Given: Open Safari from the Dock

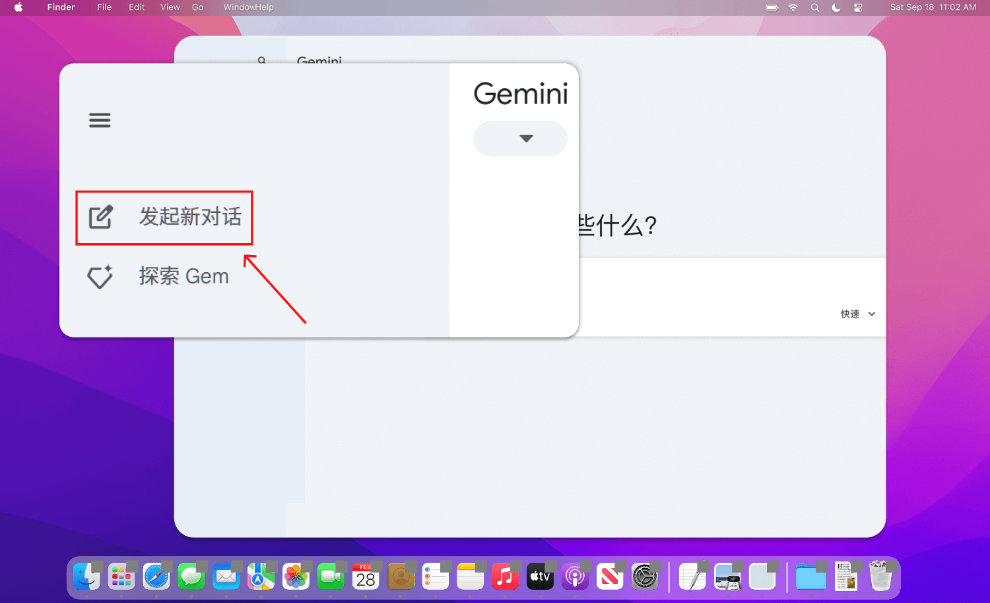Looking at the screenshot, I should point(156,577).
